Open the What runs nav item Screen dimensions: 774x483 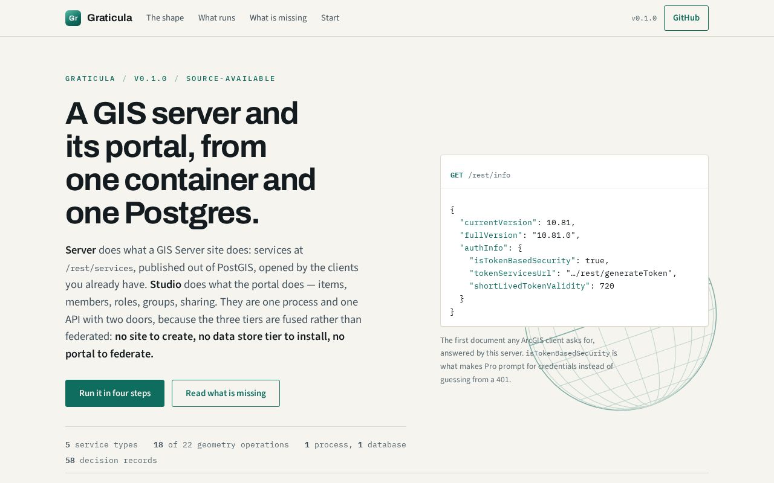point(216,18)
